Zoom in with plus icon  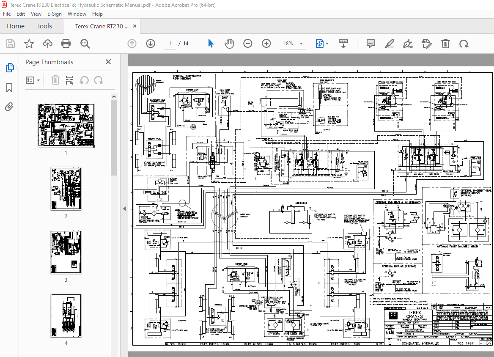[266, 44]
